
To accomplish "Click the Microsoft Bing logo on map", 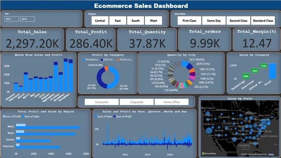I will 209,154.
